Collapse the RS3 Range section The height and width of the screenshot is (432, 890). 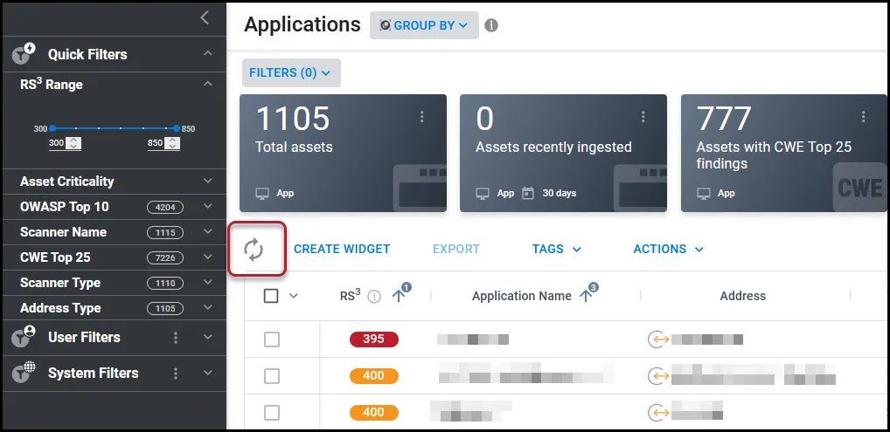point(208,84)
